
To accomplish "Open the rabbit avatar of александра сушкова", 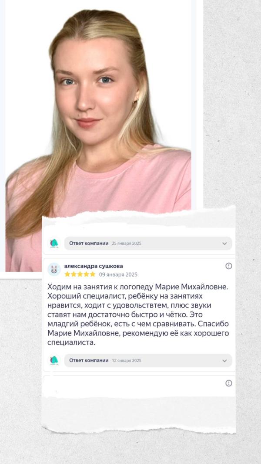I will (54, 269).
